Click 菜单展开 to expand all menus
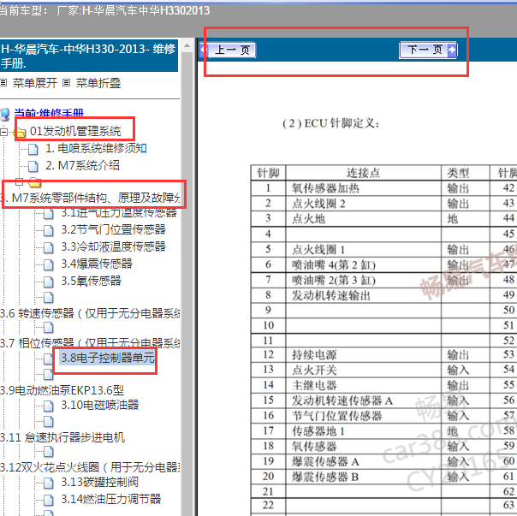517x516 pixels. pyautogui.click(x=34, y=83)
